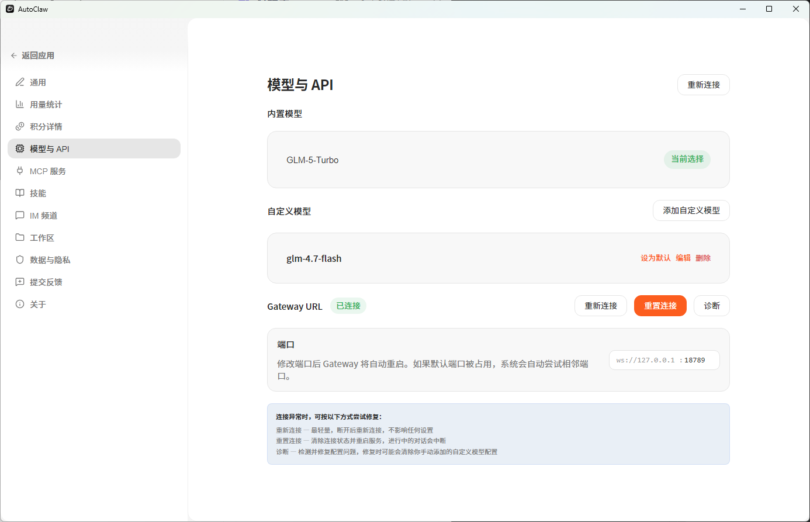Click the 已连接 status badge
810x522 pixels.
tap(348, 306)
